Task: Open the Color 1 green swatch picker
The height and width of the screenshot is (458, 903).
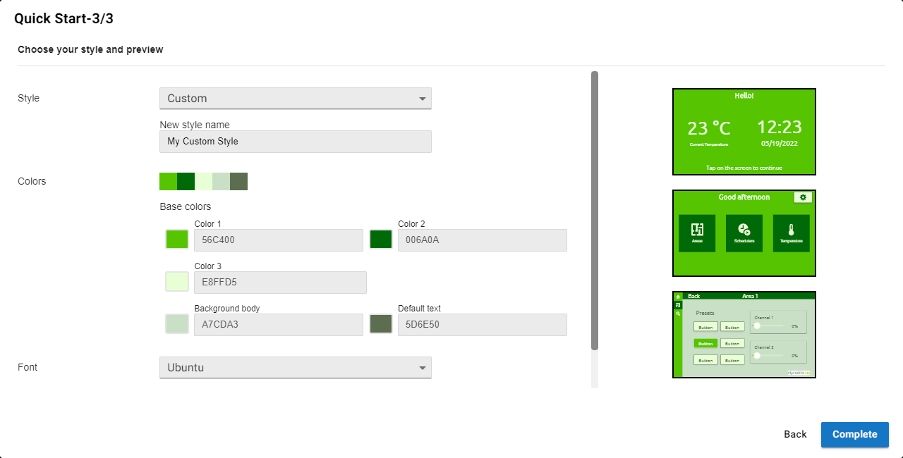Action: (x=177, y=240)
